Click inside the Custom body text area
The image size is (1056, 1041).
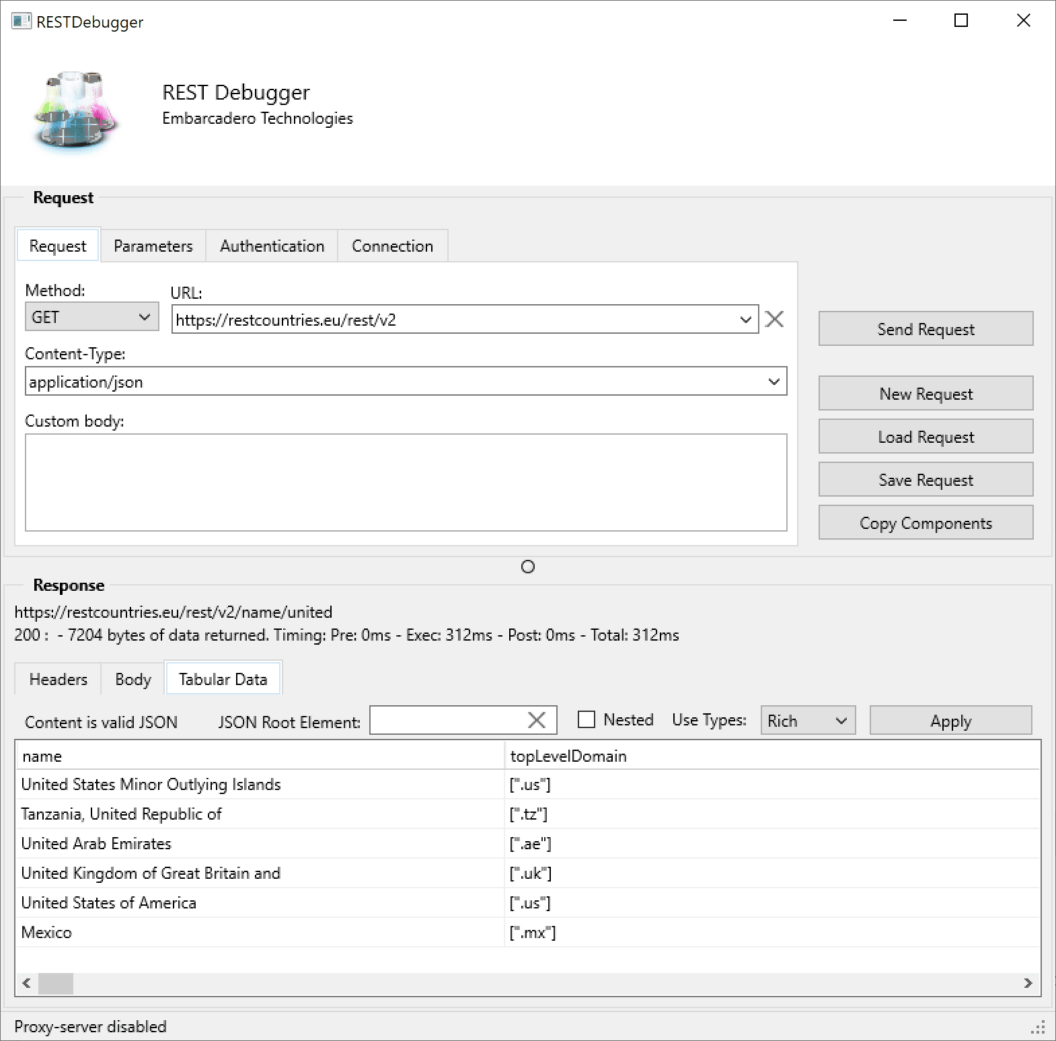(x=406, y=482)
